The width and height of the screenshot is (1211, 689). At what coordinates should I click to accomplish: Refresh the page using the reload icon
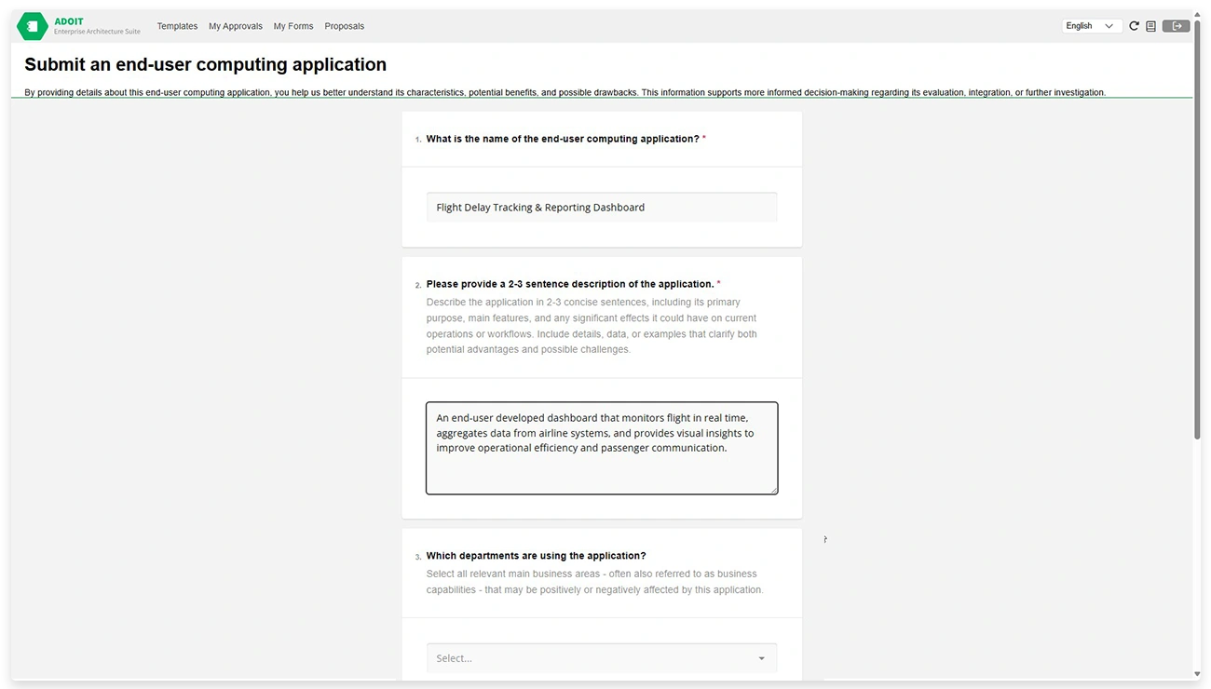[1134, 26]
